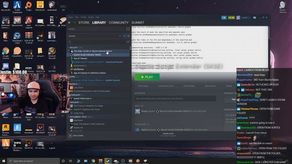Open the Vortex desktop shortcut
The image size is (292, 164).
tap(63, 21)
